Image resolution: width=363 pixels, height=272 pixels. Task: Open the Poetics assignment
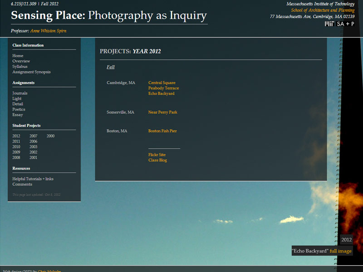pyautogui.click(x=19, y=110)
